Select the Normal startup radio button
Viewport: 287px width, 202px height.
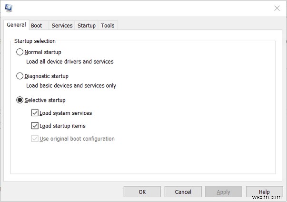pyautogui.click(x=20, y=52)
